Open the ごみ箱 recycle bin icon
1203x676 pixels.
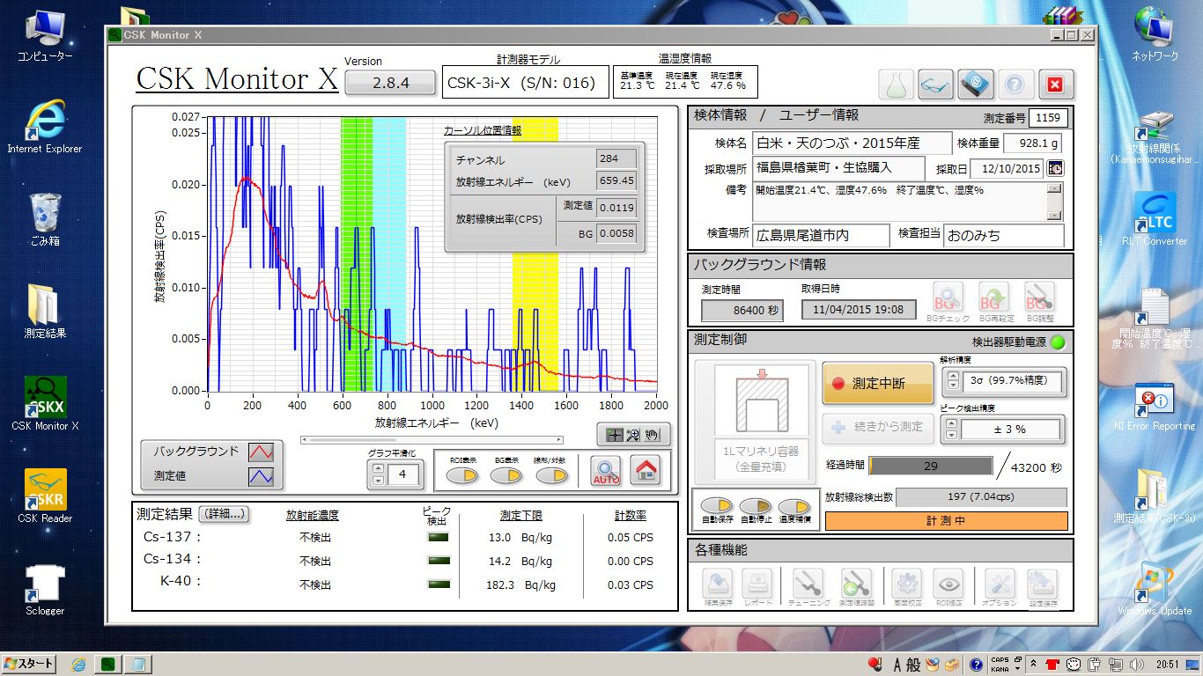pyautogui.click(x=45, y=219)
